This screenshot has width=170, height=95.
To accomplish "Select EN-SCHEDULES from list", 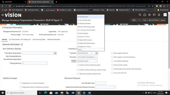I will click(91, 17).
